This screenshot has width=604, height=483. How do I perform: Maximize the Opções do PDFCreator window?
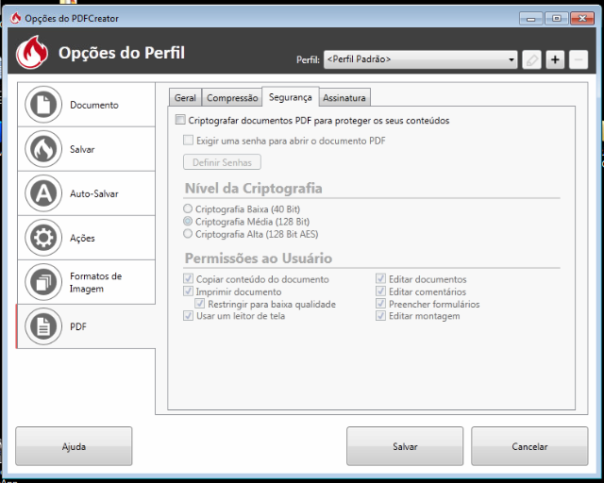point(556,19)
